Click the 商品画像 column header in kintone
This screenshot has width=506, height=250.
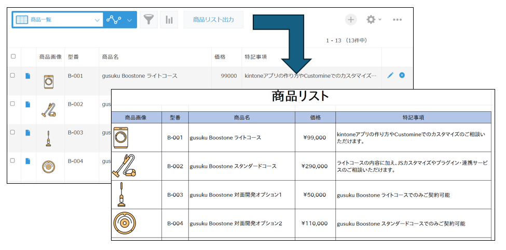(x=51, y=57)
